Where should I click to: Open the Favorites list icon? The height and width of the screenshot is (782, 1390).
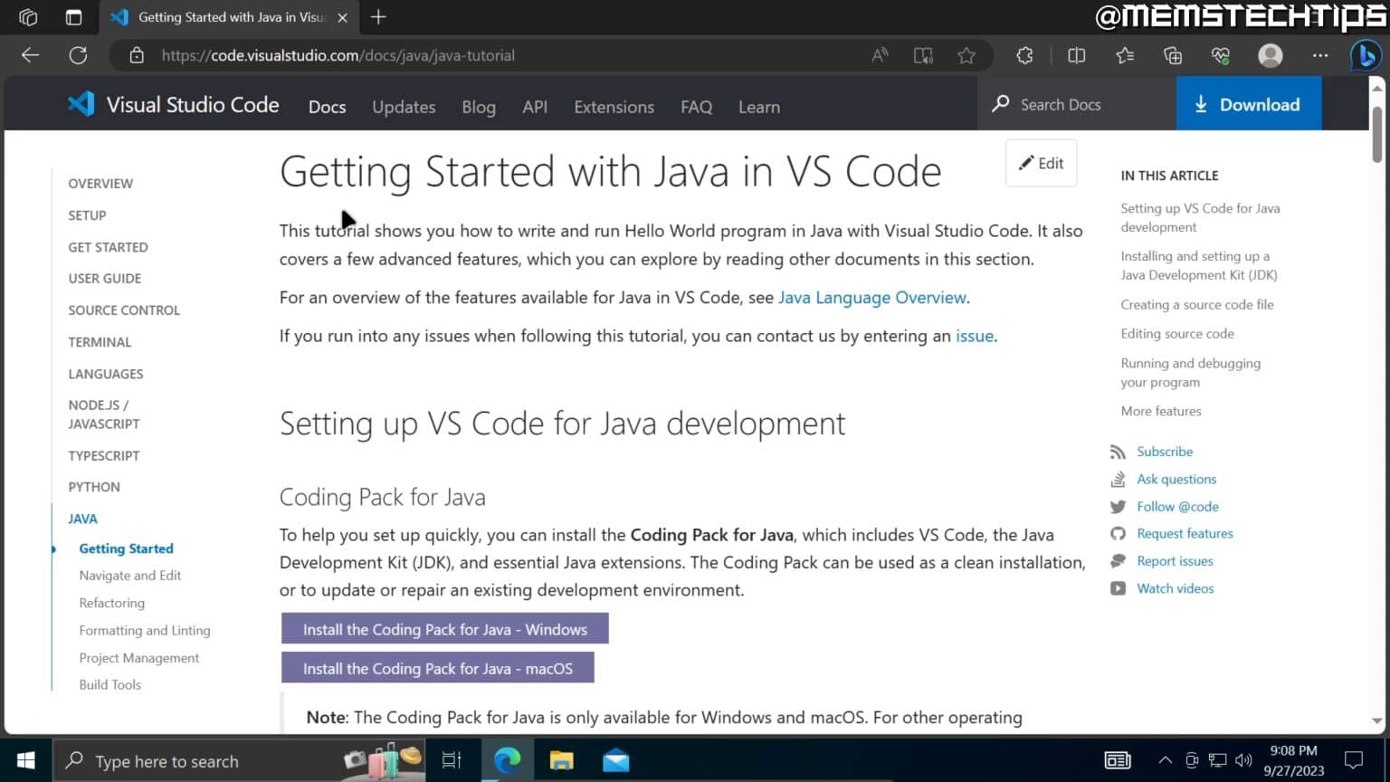(1125, 55)
